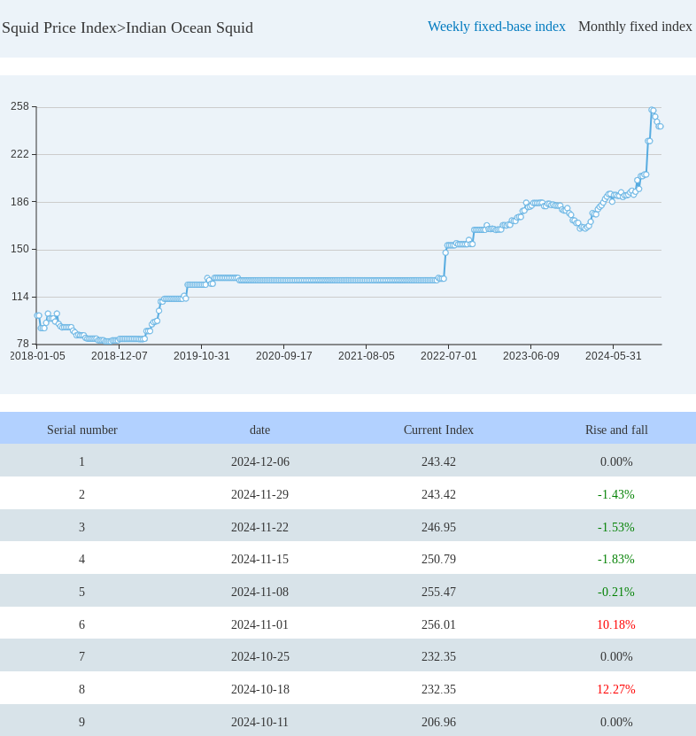
Task: Select the Current Index column header
Action: click(438, 430)
